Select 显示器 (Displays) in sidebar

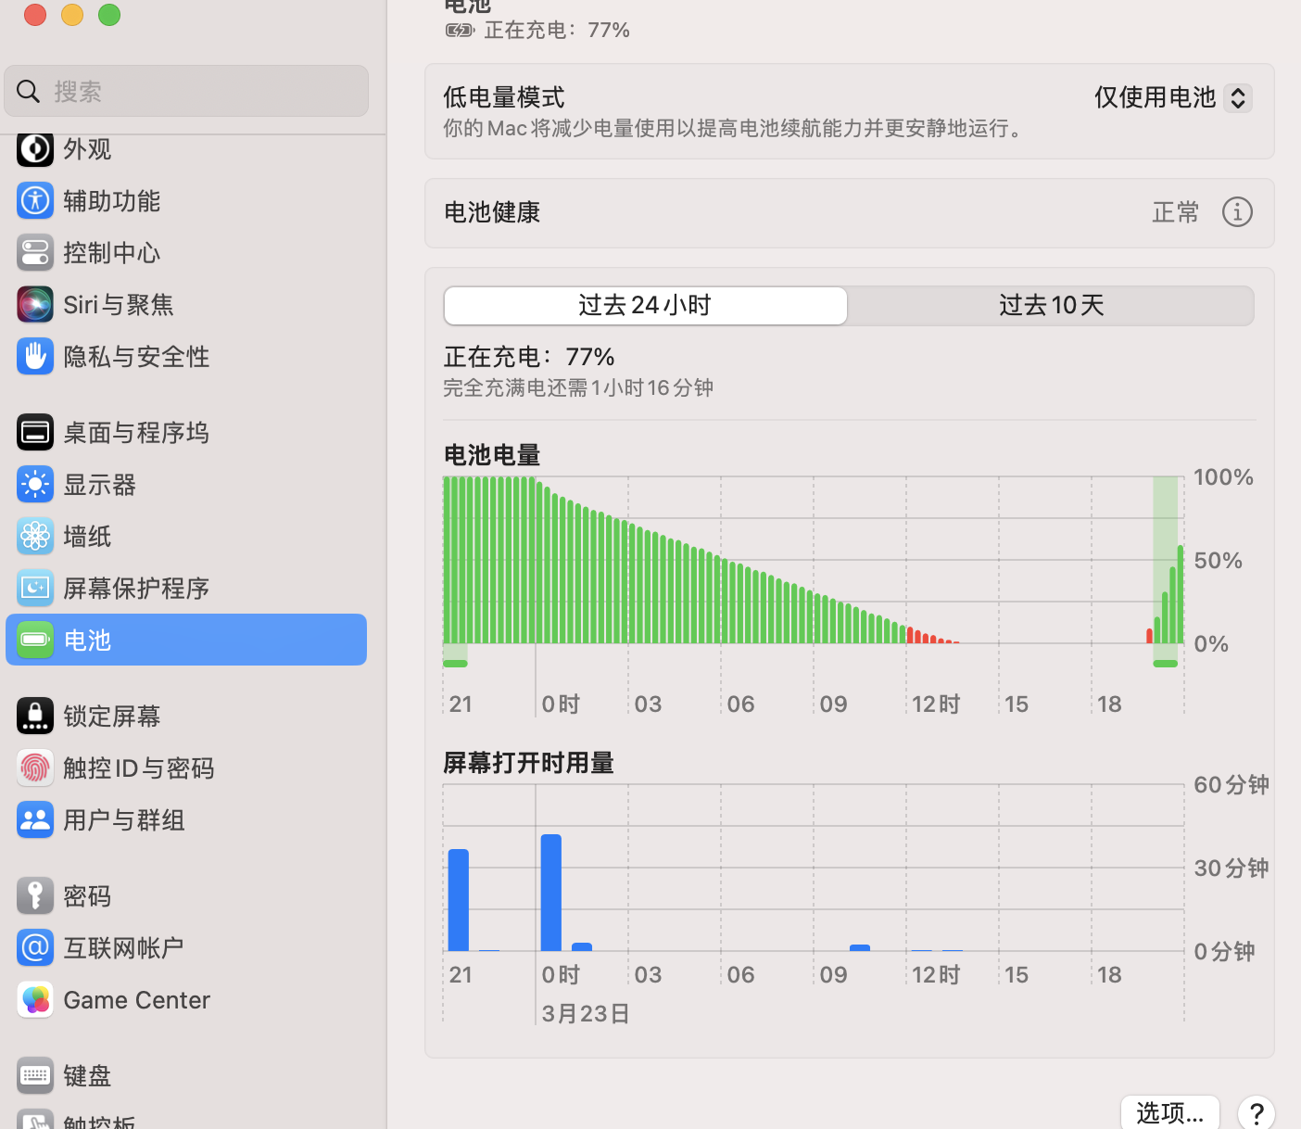pos(99,485)
